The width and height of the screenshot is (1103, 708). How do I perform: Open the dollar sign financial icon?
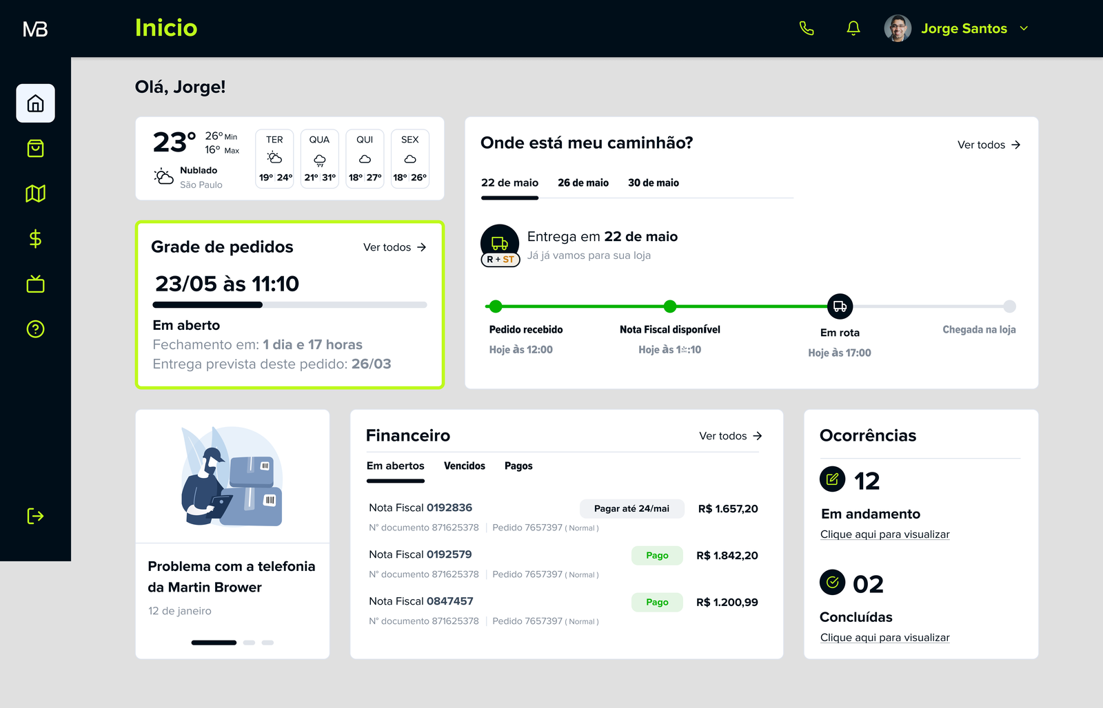pos(35,239)
